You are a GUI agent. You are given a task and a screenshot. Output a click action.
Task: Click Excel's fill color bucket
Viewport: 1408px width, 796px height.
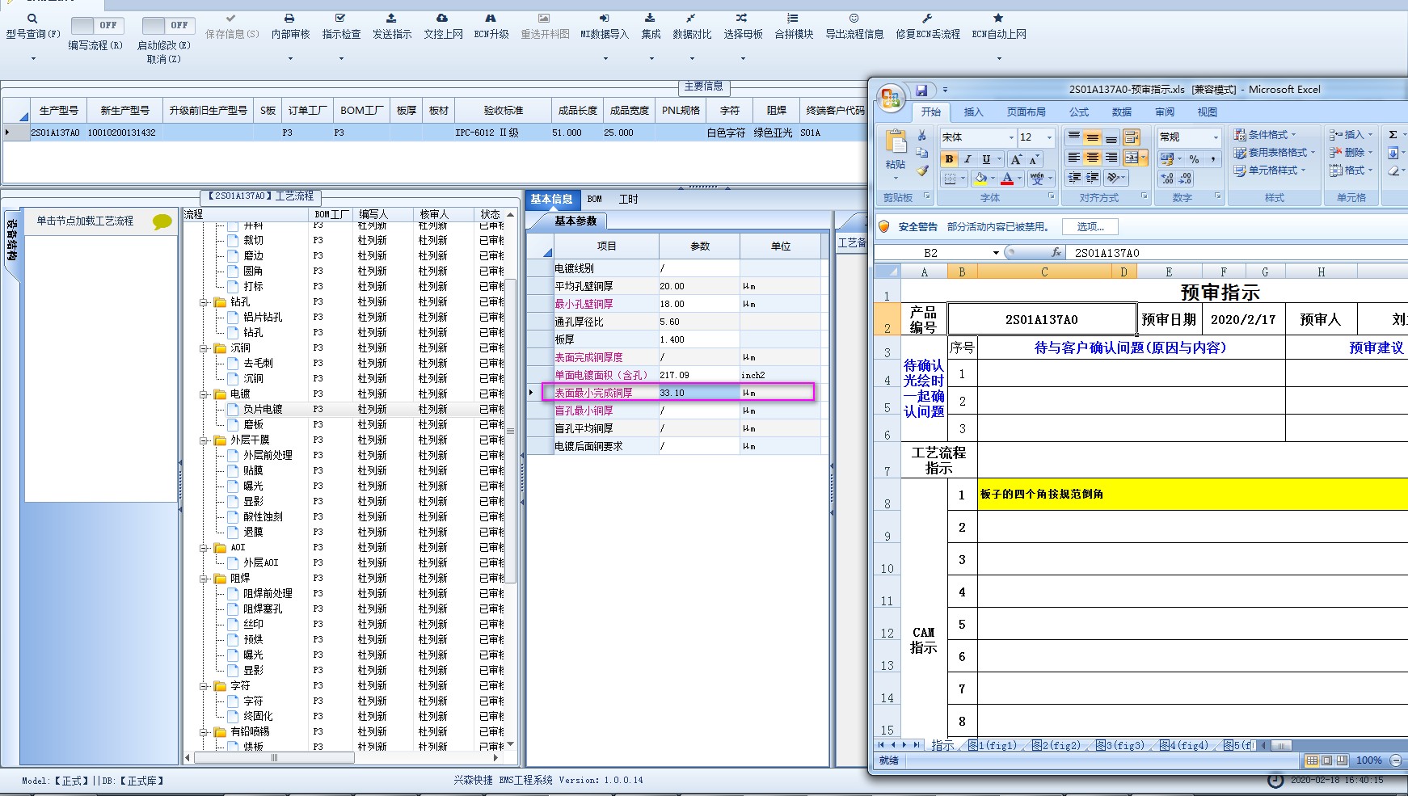click(x=980, y=178)
